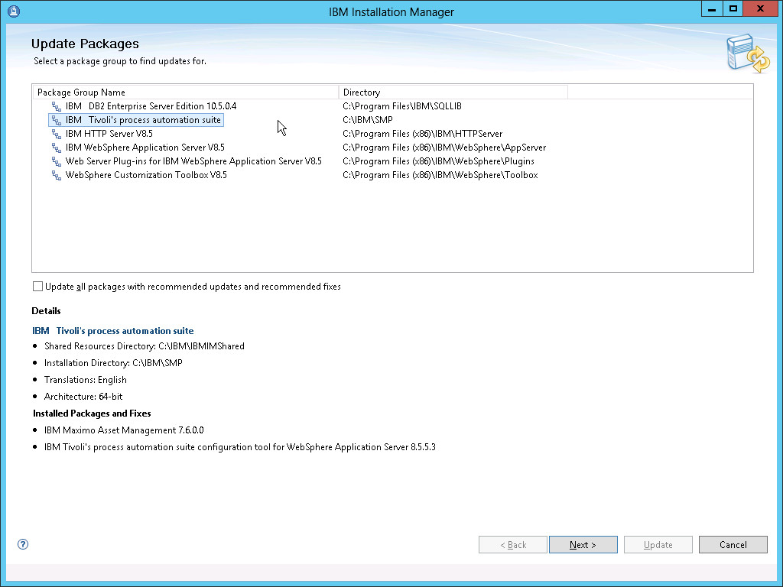Click IBM Maximo Asset Management 7.6.0.0 entry
Image resolution: width=783 pixels, height=587 pixels.
(124, 430)
